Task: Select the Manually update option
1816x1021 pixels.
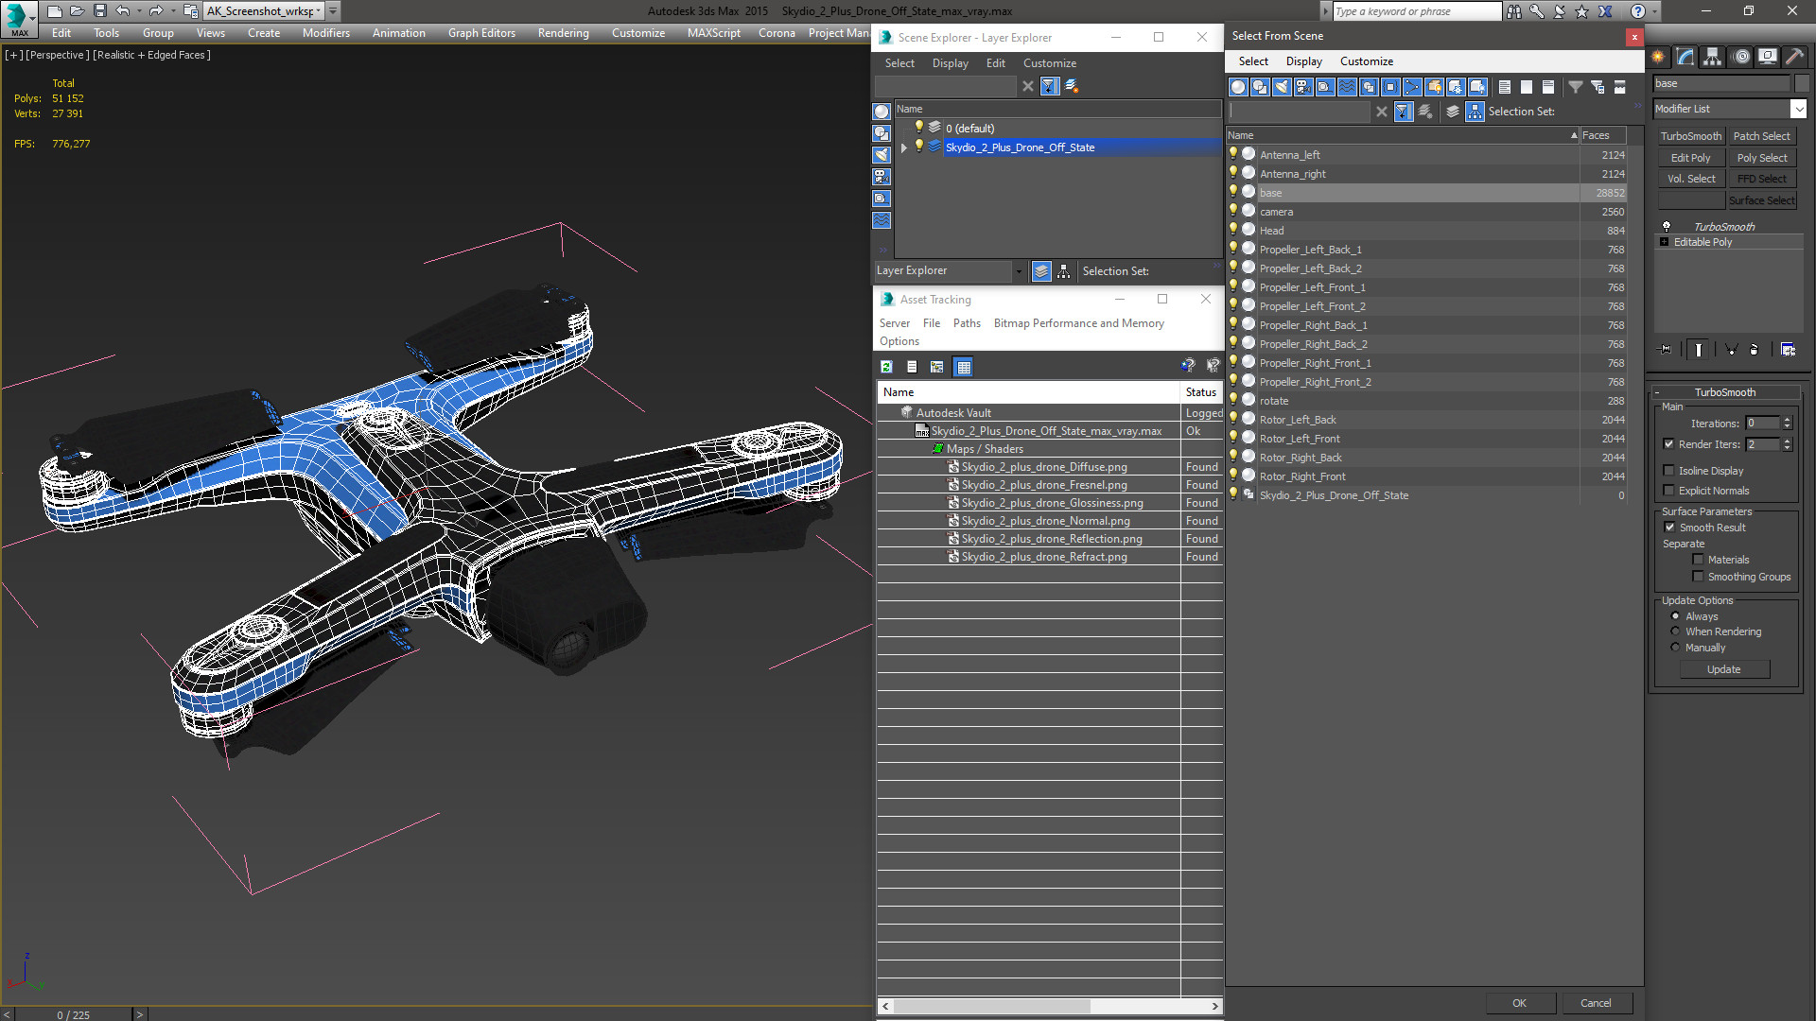Action: pos(1675,648)
